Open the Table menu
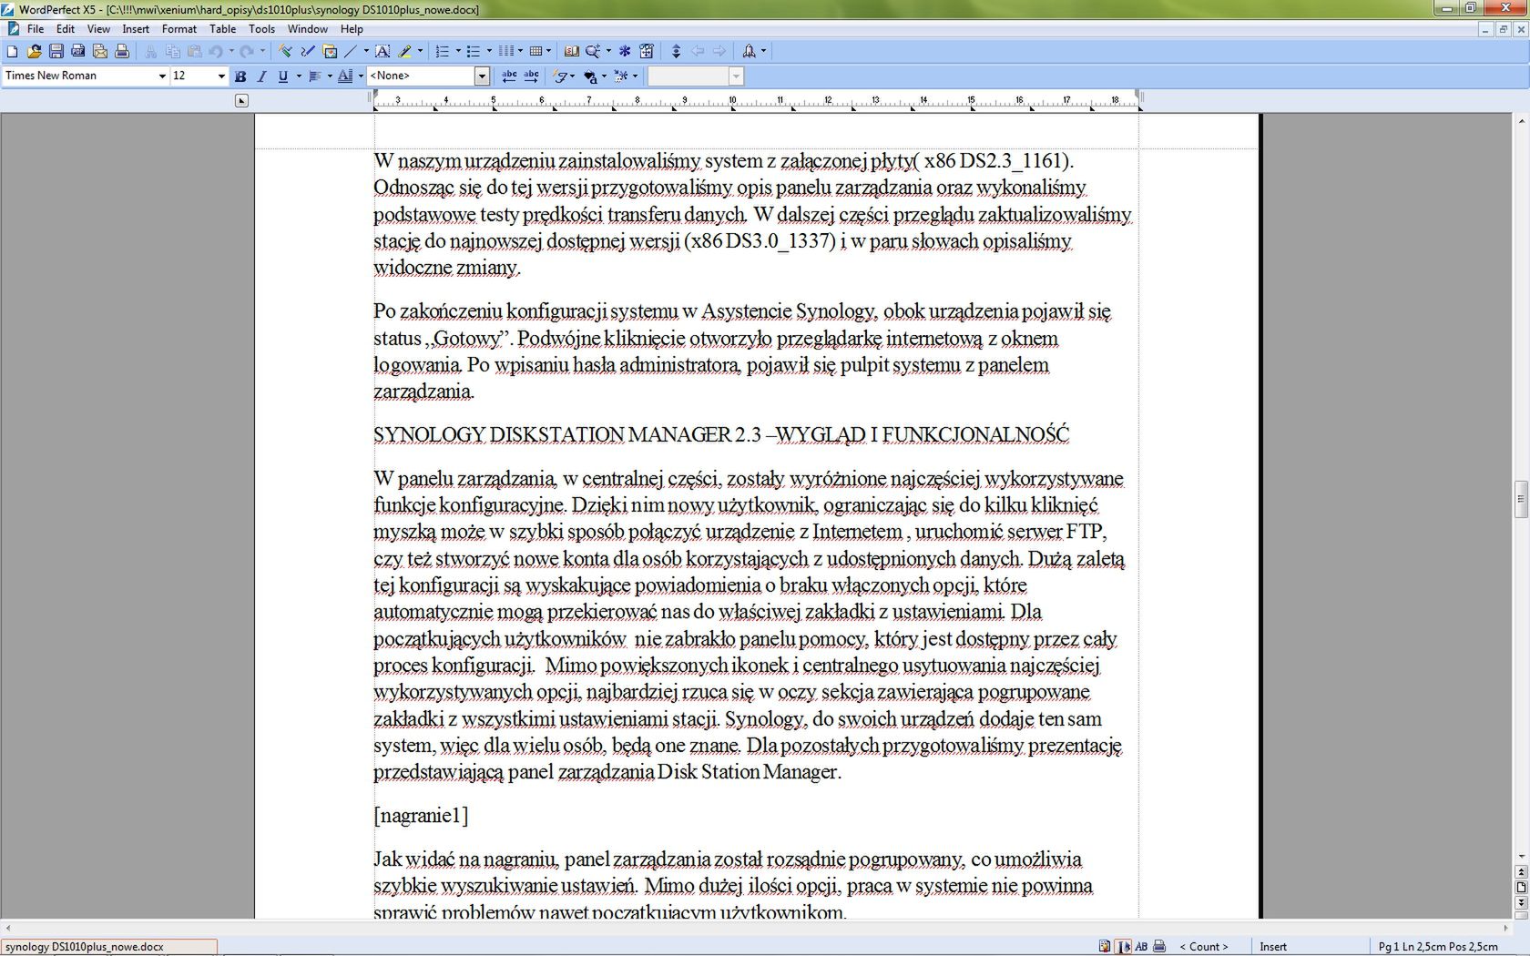Image resolution: width=1530 pixels, height=956 pixels. click(x=223, y=29)
